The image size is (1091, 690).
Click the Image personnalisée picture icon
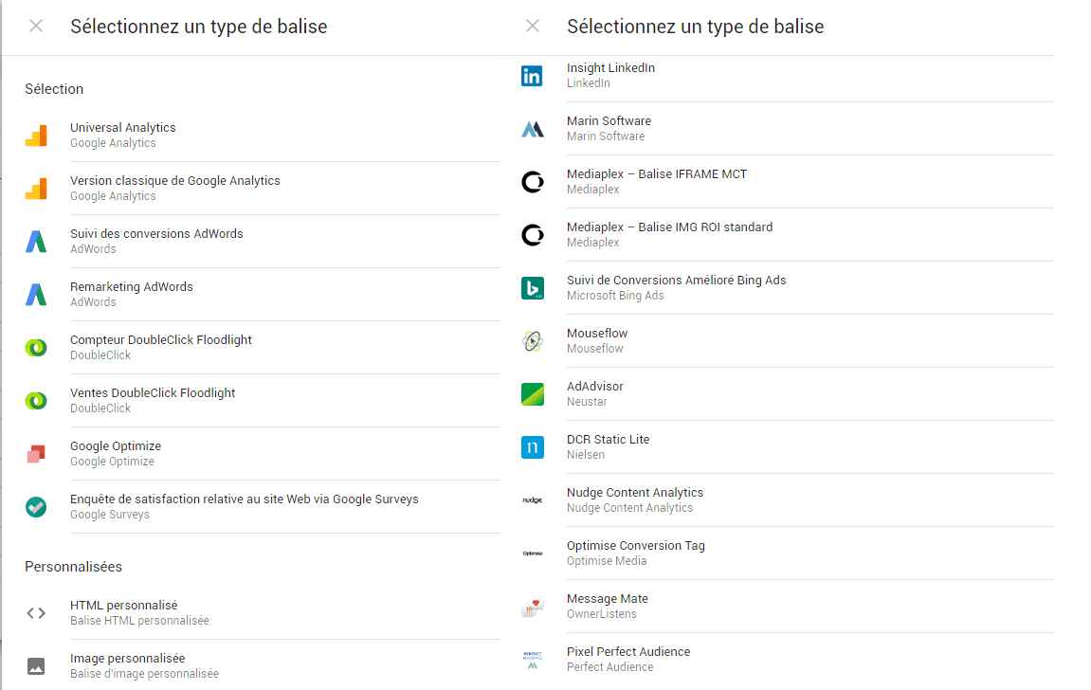36,666
